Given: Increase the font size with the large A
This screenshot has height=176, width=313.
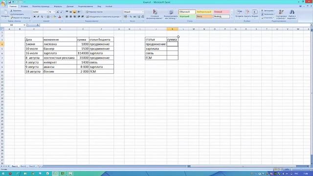Looking at the screenshot, I should 58,12.
